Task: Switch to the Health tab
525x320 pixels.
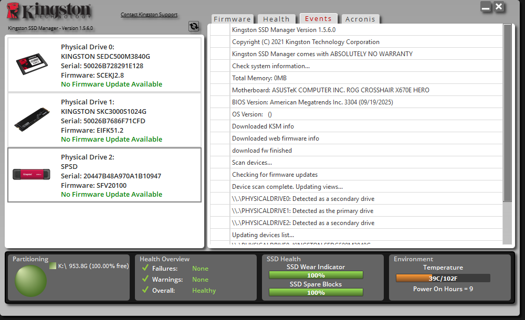Action: coord(276,19)
